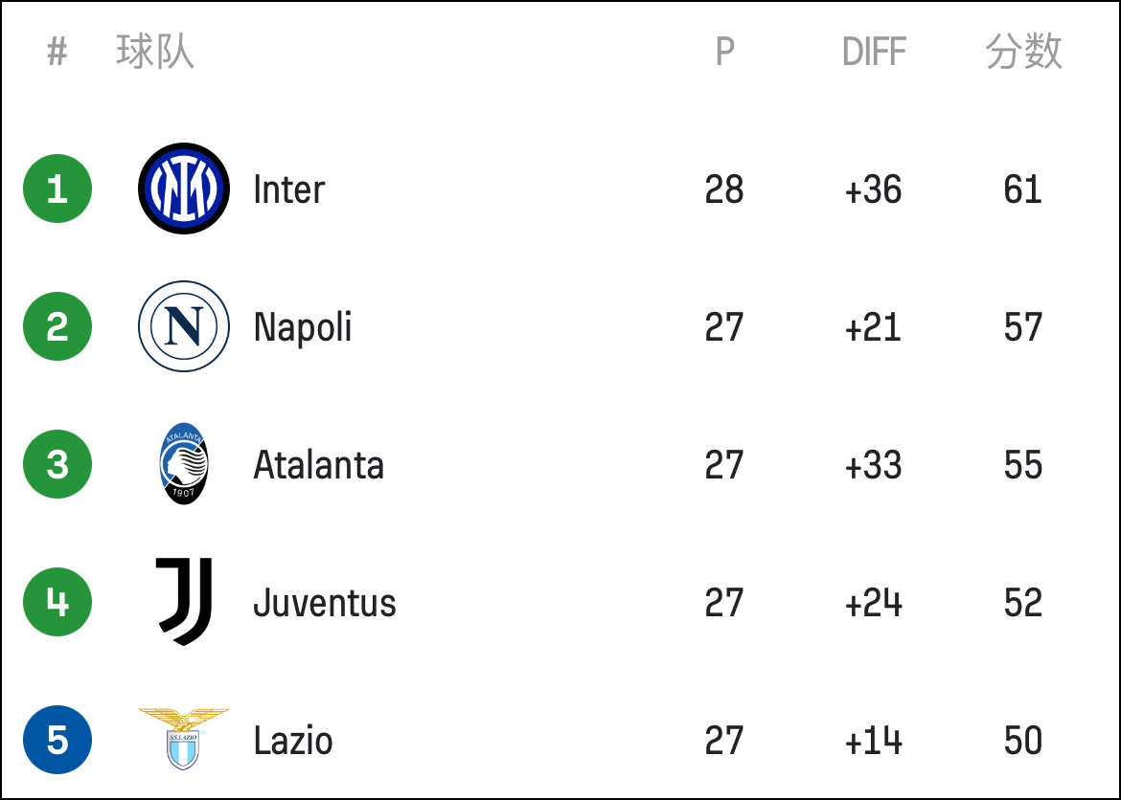Click the Inter club crest

pos(184,189)
